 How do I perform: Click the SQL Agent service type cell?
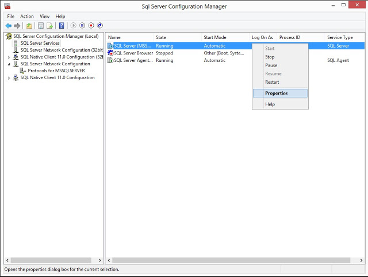338,60
